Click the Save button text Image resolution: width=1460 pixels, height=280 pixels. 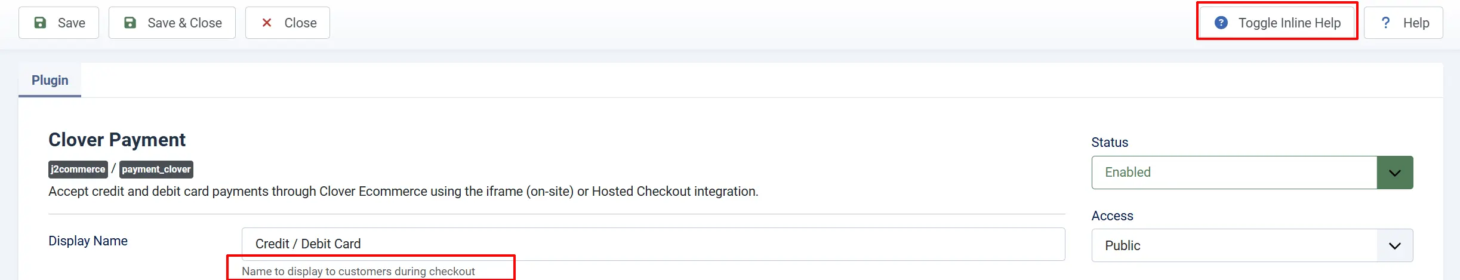tap(72, 23)
